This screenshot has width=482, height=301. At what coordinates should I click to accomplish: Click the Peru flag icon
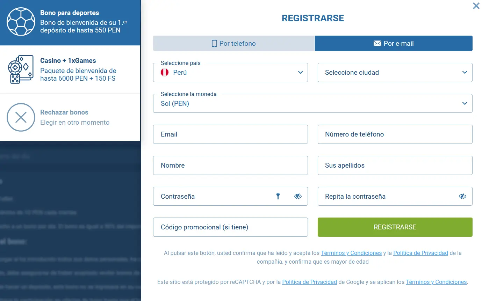click(165, 73)
